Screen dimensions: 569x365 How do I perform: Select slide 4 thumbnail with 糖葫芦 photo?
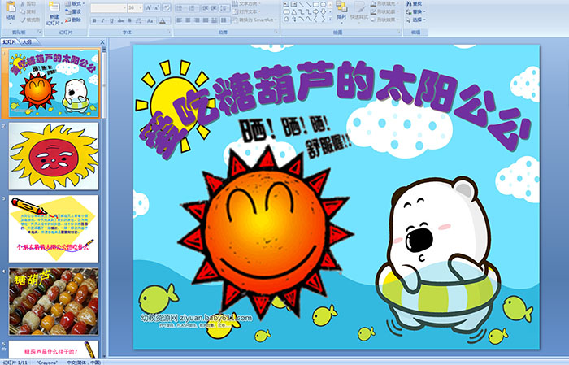[x=54, y=302]
